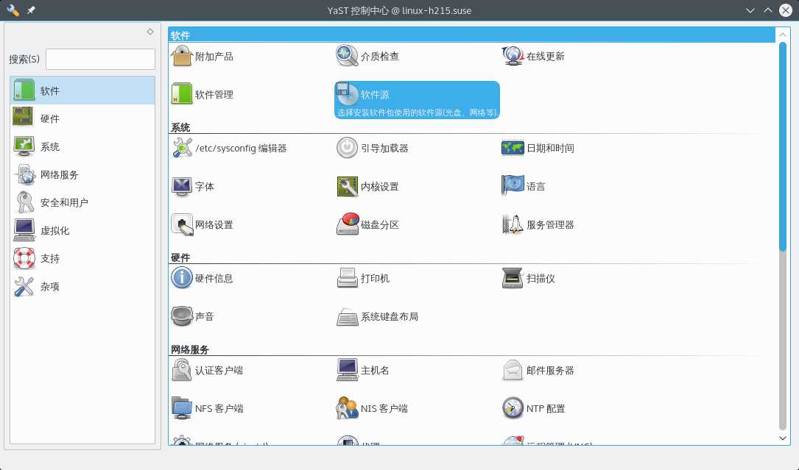This screenshot has height=470, width=799.
Task: Launch 磁盘分区 partitioner
Action: (367, 224)
